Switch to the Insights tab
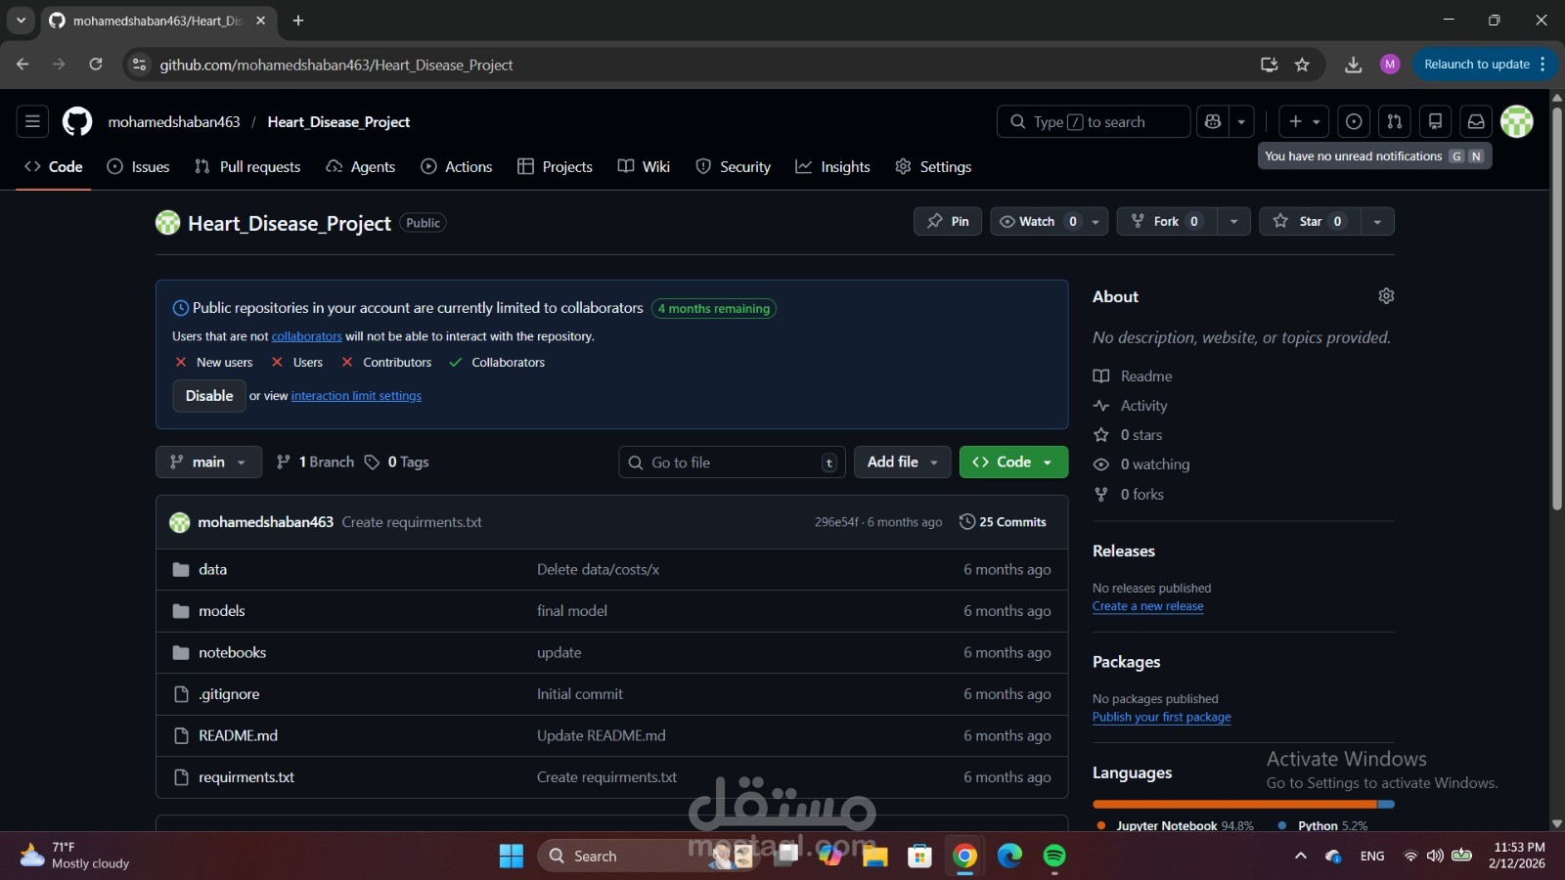 point(833,167)
